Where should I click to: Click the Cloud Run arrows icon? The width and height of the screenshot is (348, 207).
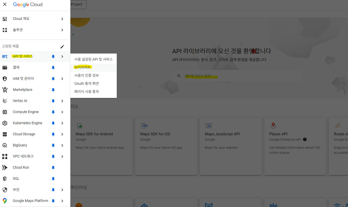pyautogui.click(x=5, y=168)
